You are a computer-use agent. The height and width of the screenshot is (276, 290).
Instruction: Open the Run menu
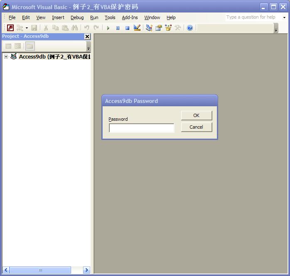pos(94,17)
